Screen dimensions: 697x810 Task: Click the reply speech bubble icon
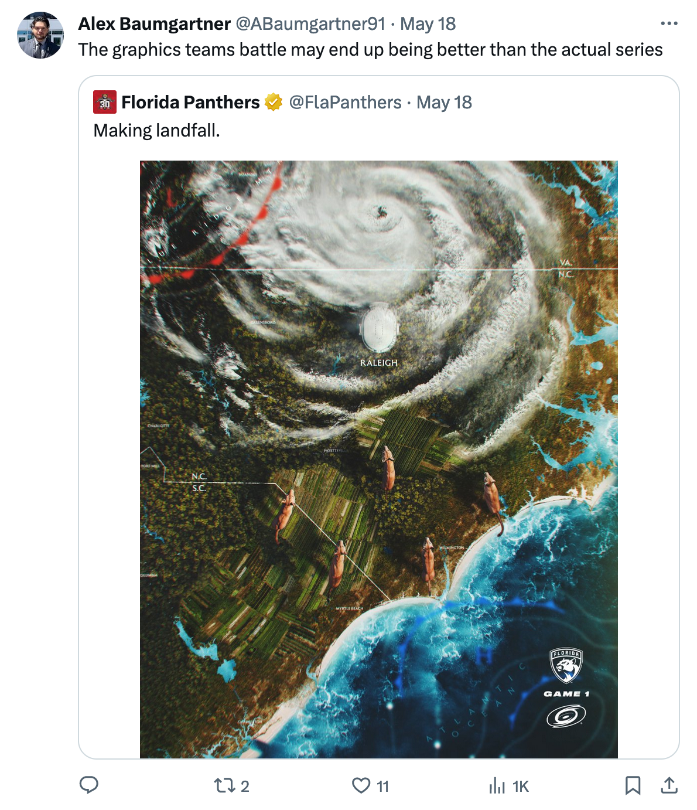pos(88,785)
